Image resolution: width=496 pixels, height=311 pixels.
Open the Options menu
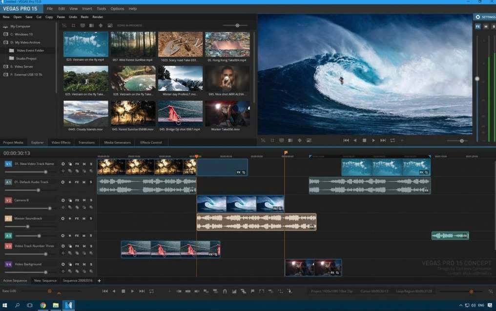[117, 9]
